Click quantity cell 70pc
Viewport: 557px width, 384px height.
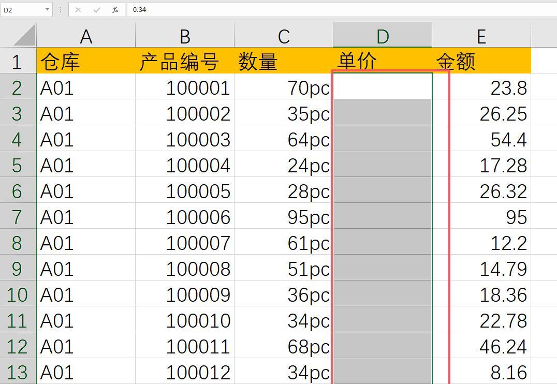(x=284, y=86)
